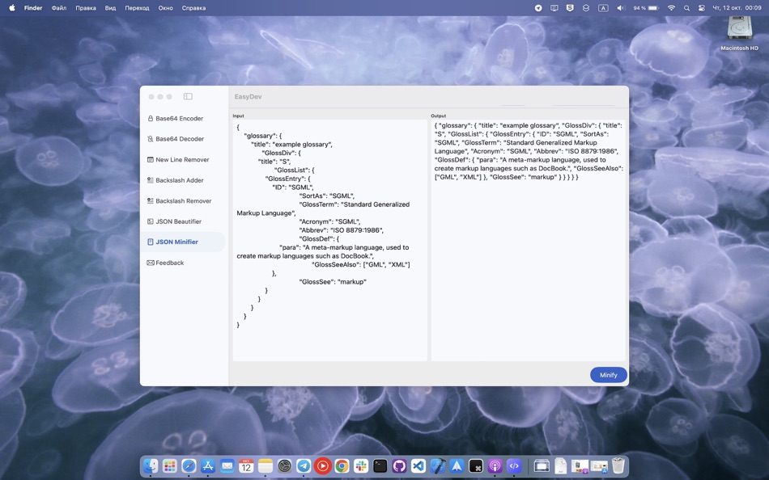Open the Wi-Fi menu
The height and width of the screenshot is (480, 769).
point(671,8)
